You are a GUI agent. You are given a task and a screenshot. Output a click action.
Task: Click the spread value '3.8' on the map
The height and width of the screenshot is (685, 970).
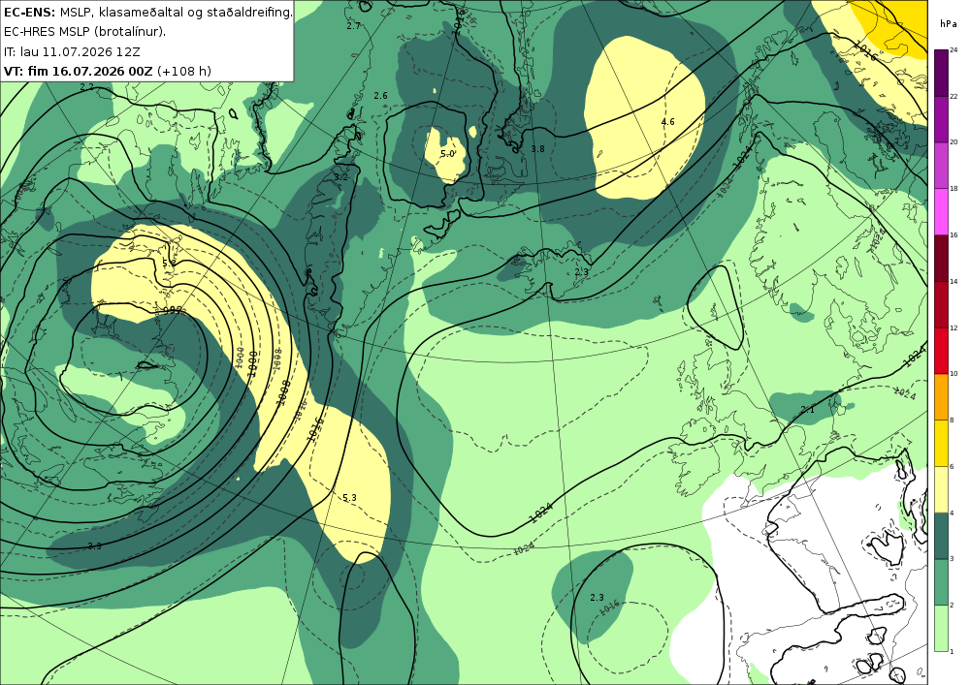(538, 149)
